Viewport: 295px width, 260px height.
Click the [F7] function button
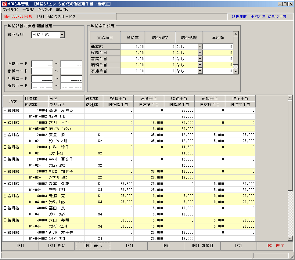pos(239,246)
